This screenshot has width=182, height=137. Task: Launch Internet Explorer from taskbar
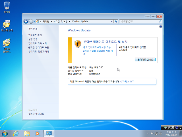(16, 134)
